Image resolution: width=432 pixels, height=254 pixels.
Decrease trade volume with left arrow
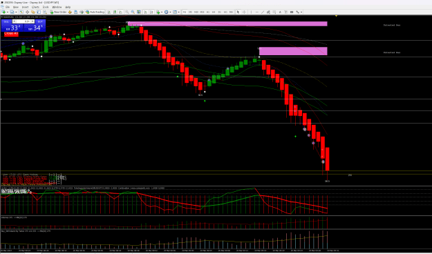click(x=15, y=21)
